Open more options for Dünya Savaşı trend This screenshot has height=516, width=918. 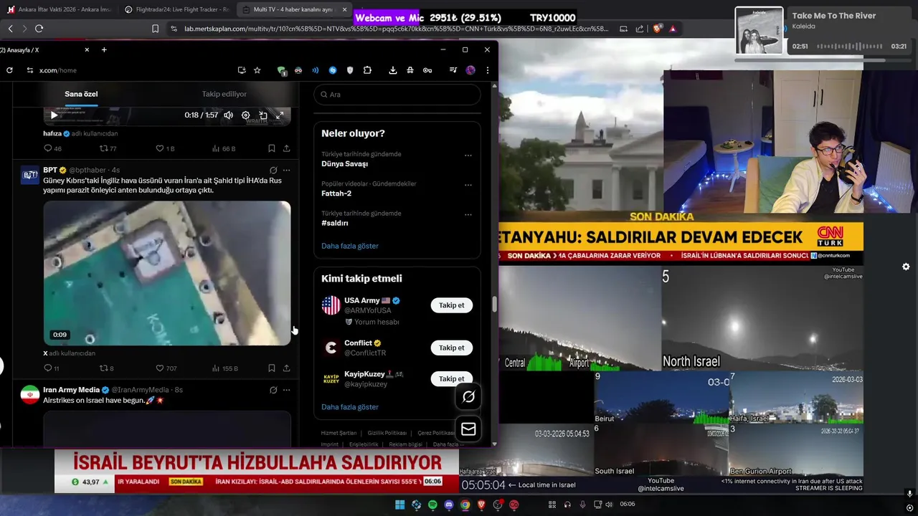point(468,155)
